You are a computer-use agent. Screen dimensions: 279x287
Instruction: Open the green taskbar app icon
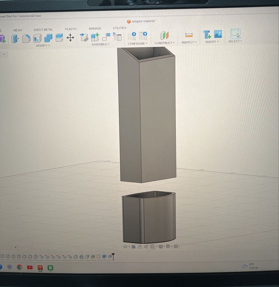pos(50,268)
